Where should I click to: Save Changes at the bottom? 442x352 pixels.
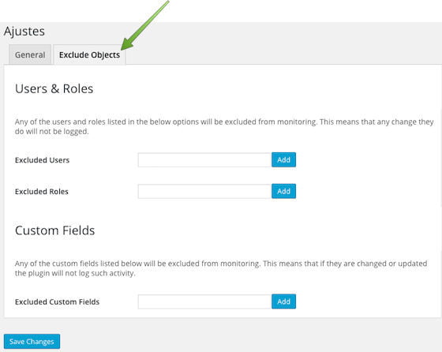pos(32,342)
